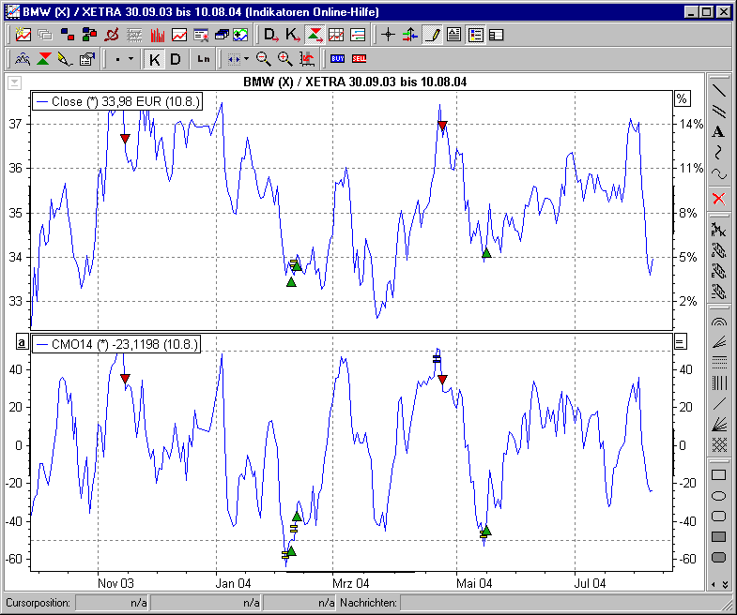Toggle logarithmic Ln scale
Viewport: 737px width, 615px height.
204,59
